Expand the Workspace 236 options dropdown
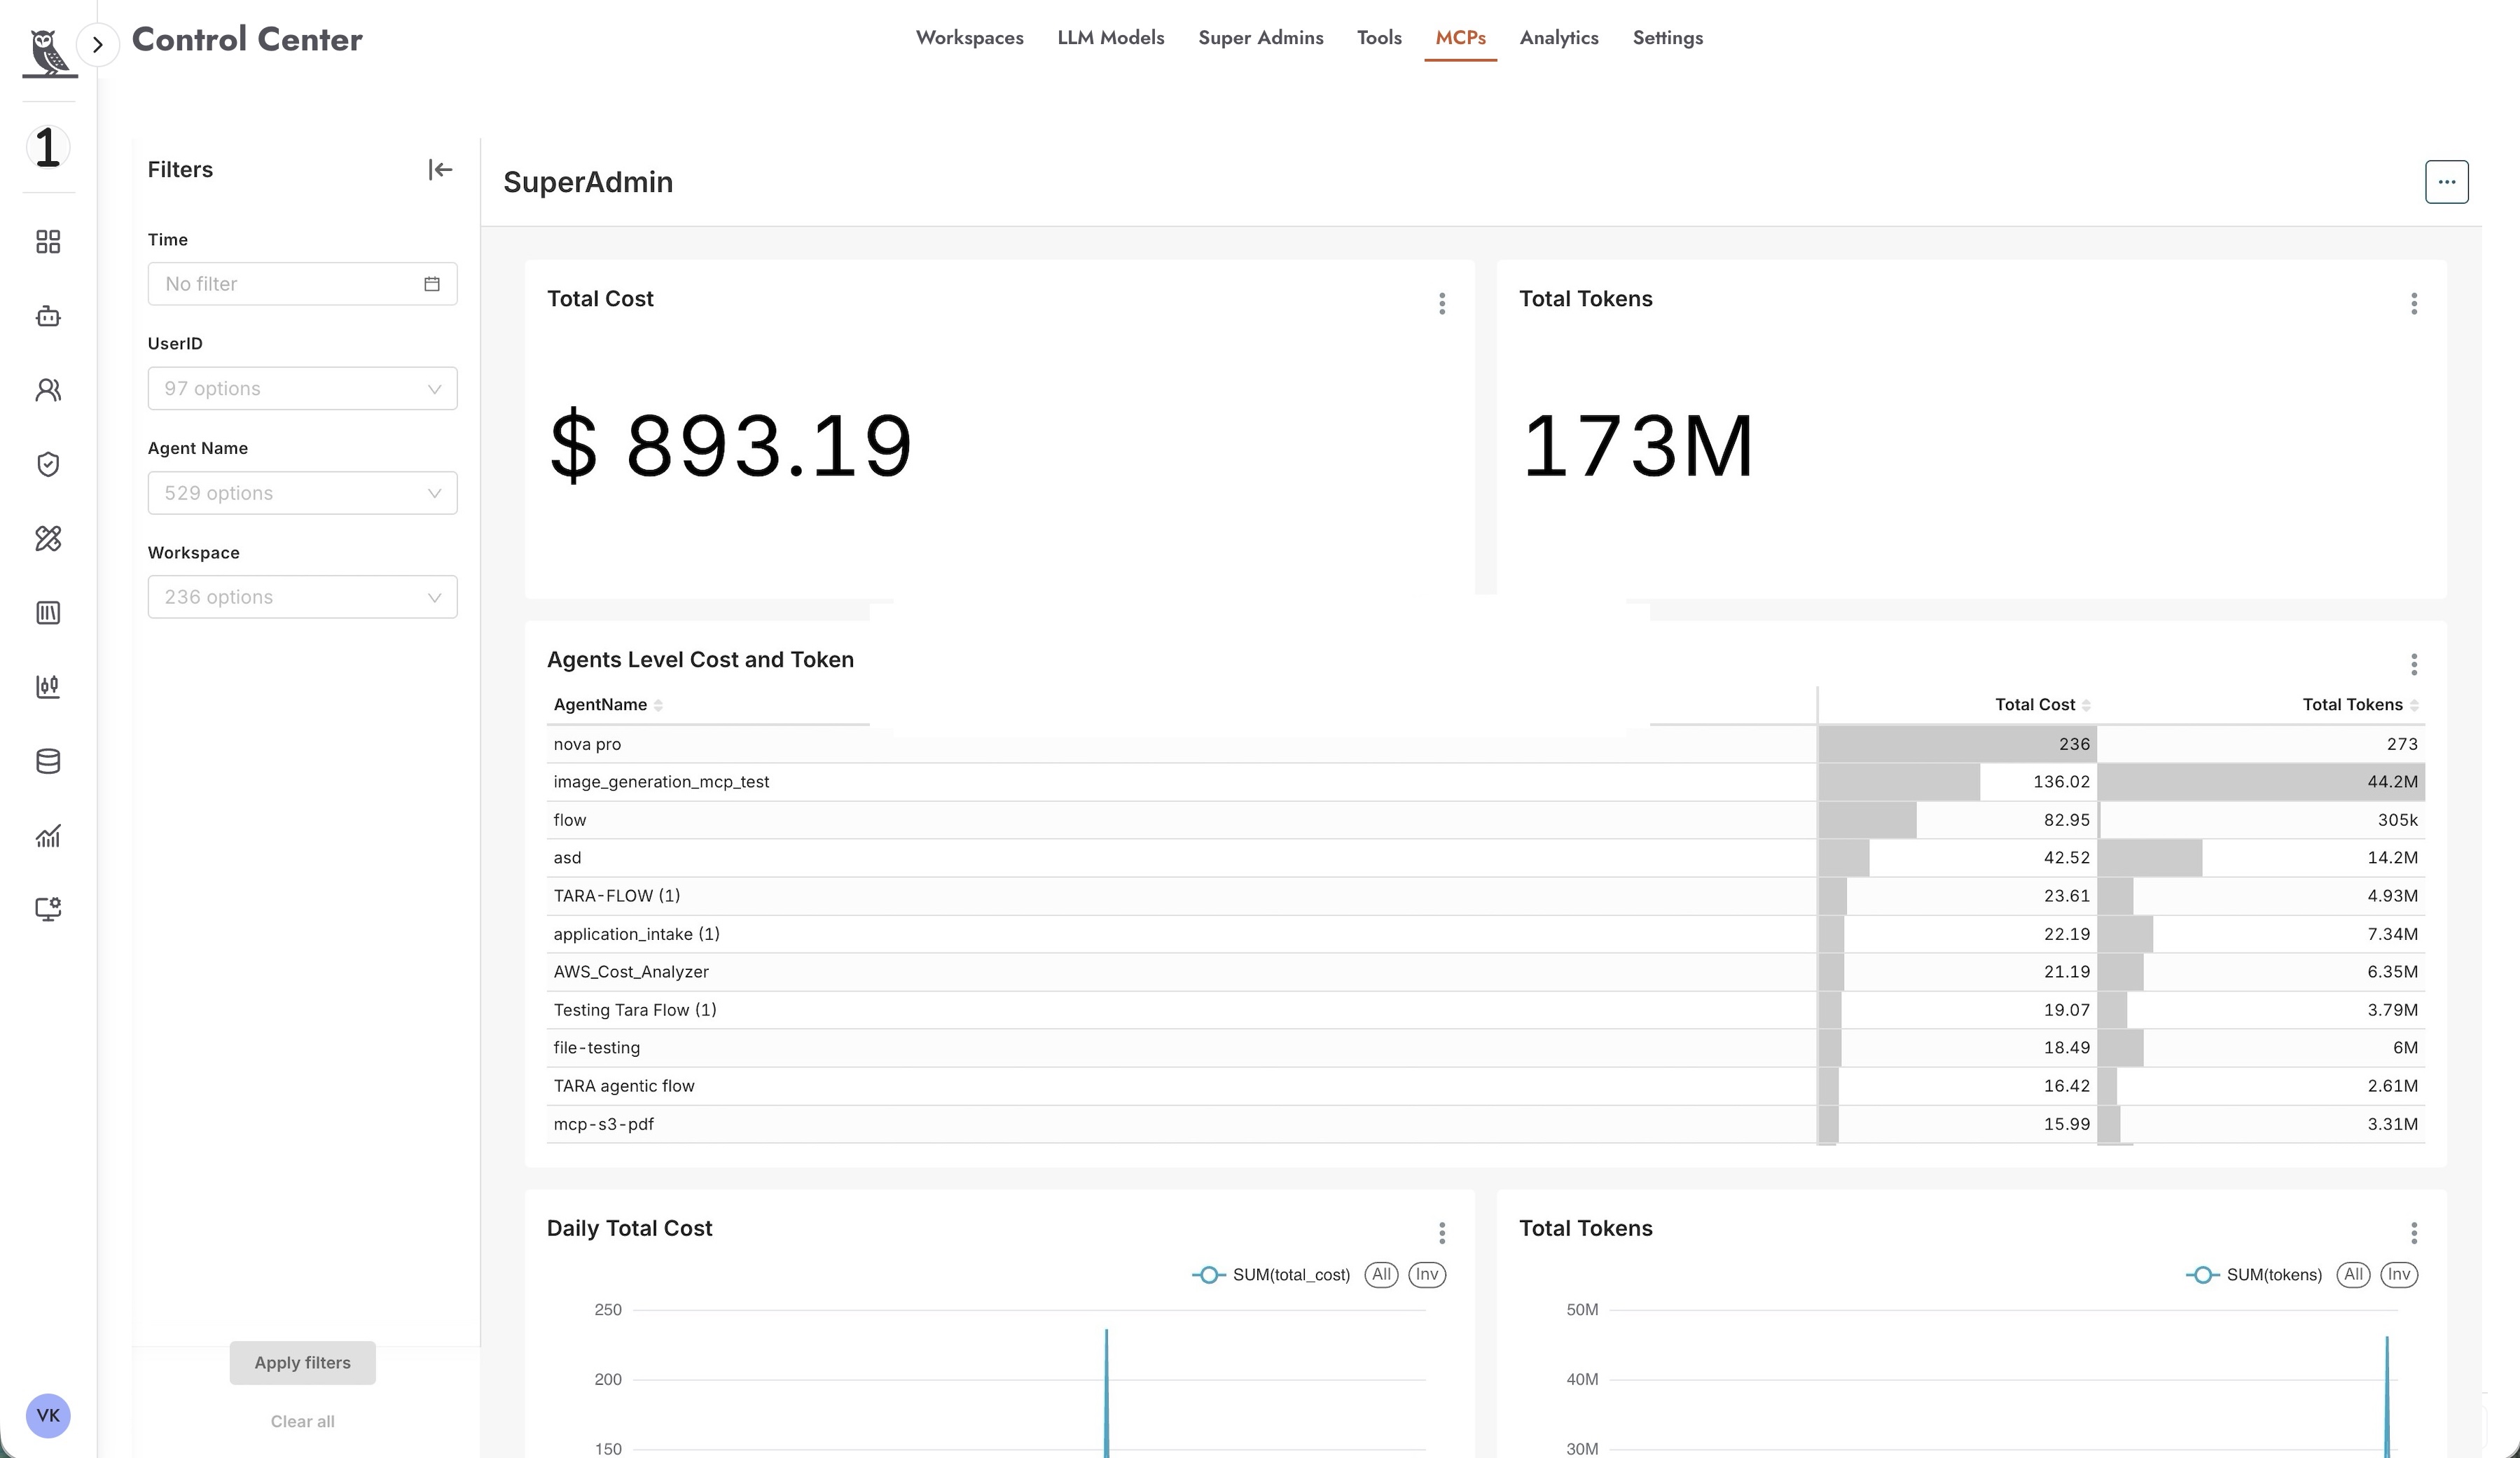 pyautogui.click(x=302, y=597)
